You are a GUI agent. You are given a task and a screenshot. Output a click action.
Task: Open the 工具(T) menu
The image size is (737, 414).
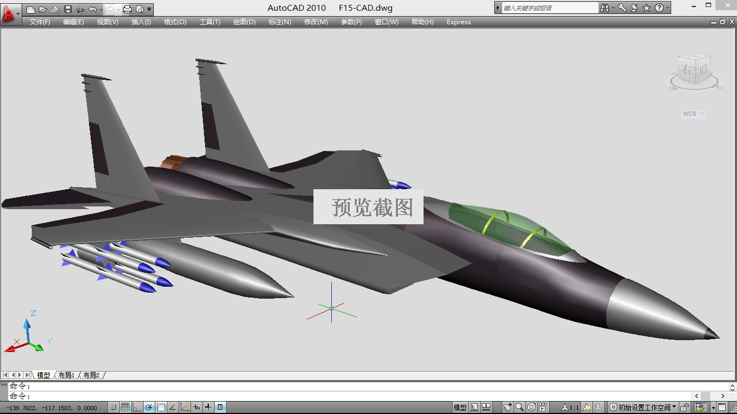click(210, 22)
